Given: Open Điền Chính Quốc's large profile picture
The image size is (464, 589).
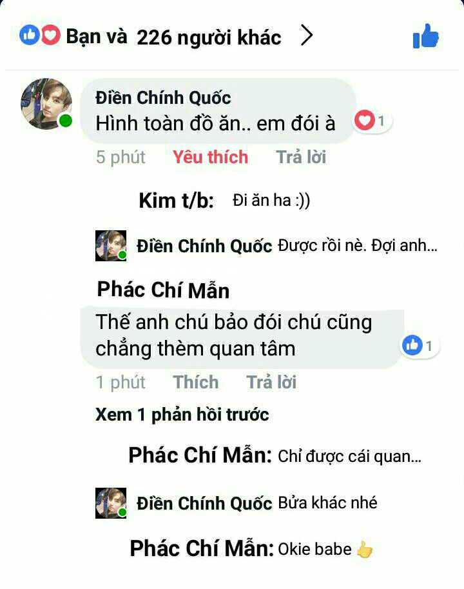Looking at the screenshot, I should coord(47,104).
